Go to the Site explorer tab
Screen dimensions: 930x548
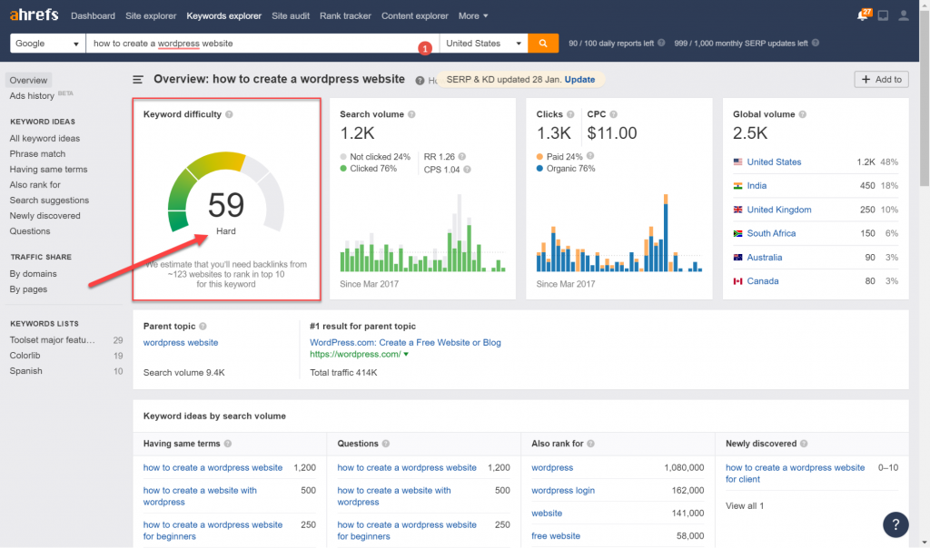(151, 16)
